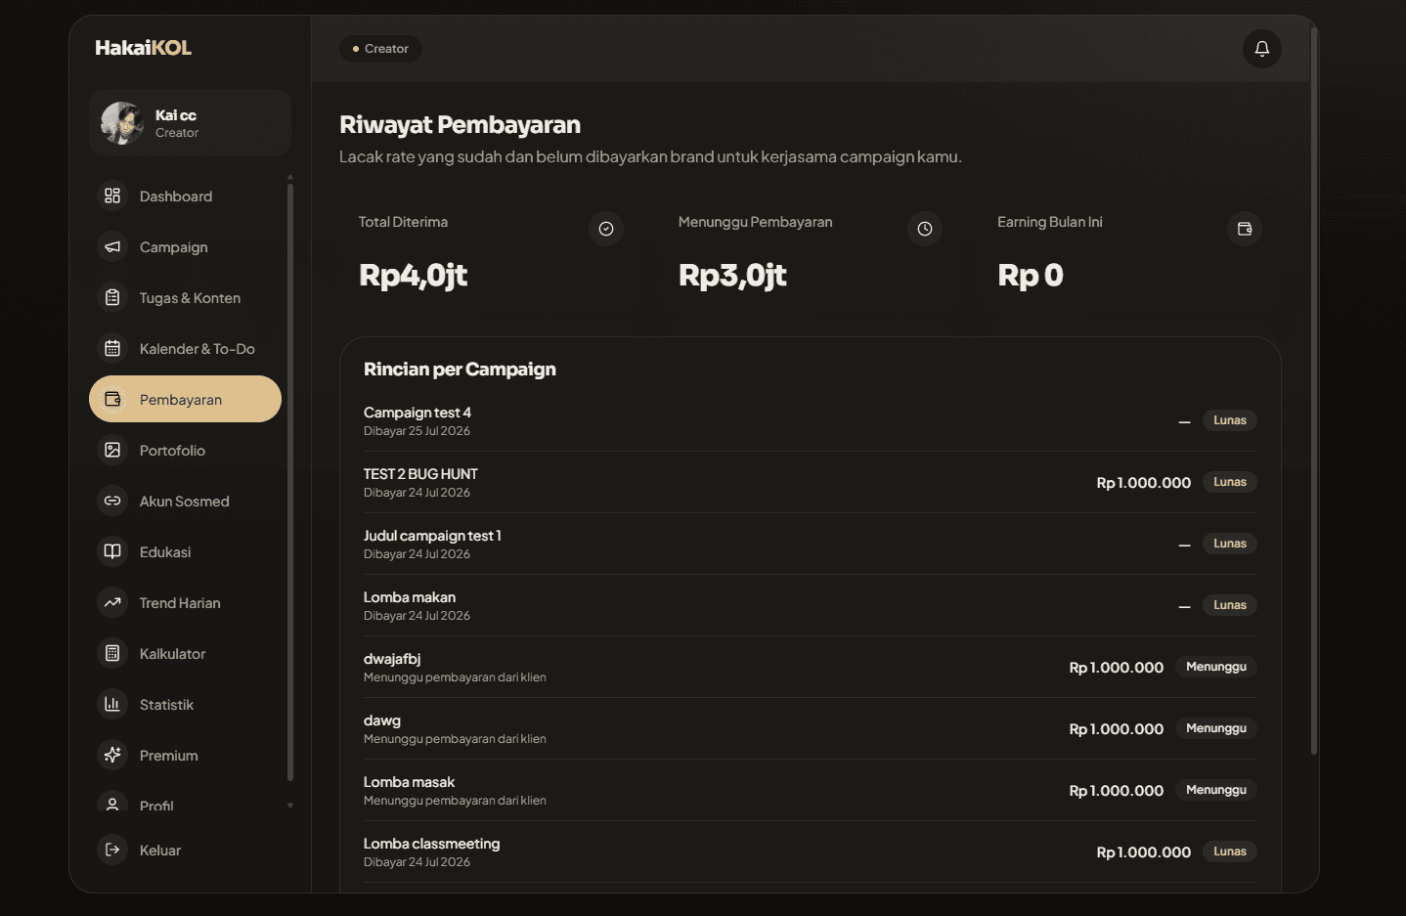Open Tugas & Konten page

(185, 297)
